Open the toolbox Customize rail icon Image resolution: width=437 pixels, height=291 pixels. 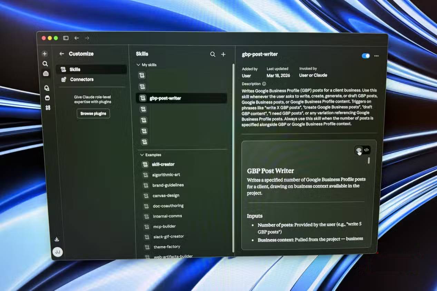coord(46,73)
